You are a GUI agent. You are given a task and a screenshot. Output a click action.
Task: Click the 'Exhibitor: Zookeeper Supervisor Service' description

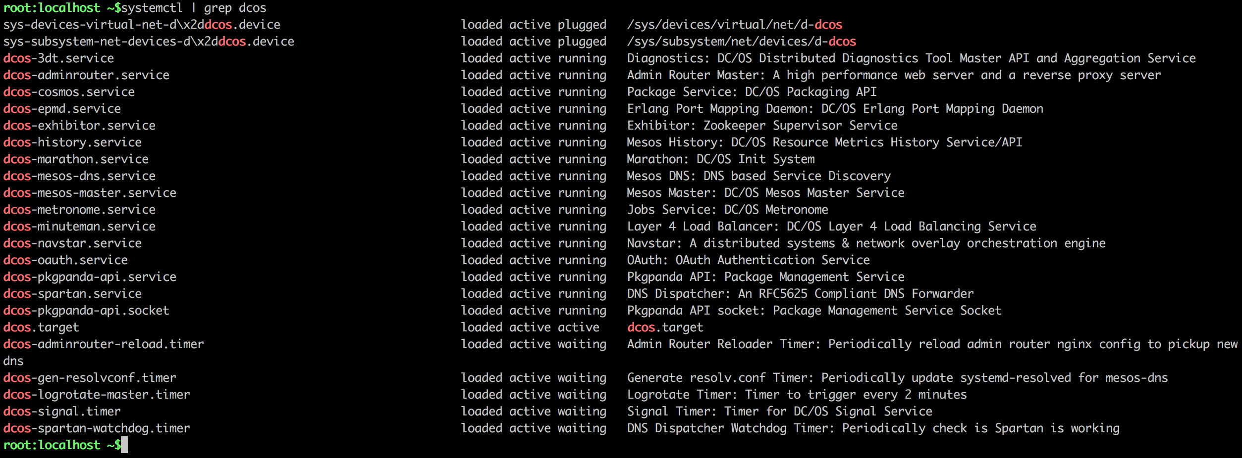pyautogui.click(x=762, y=126)
